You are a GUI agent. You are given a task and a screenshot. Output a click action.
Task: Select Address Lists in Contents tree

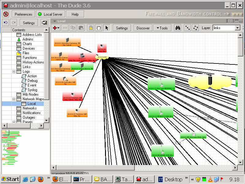[x=32, y=35]
